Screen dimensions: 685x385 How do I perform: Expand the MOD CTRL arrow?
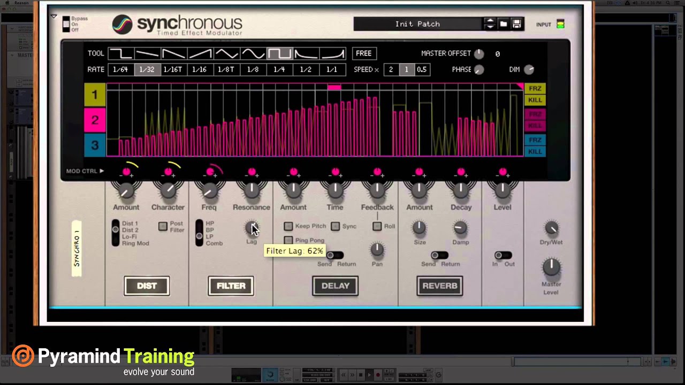[101, 171]
